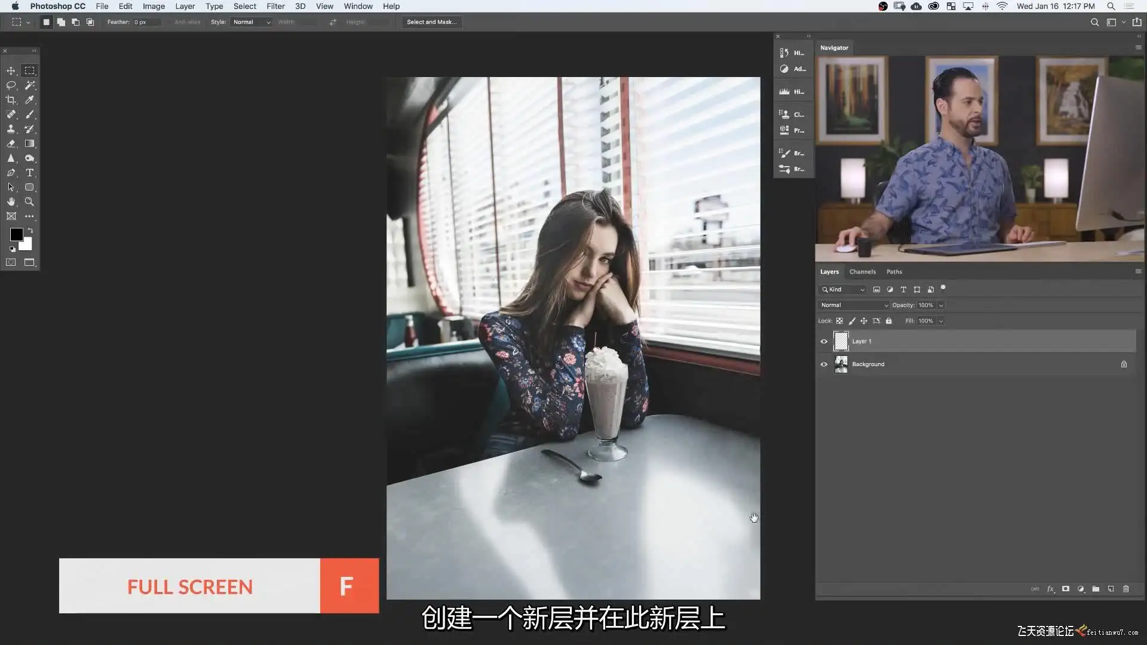Open the Filter menu
The image size is (1147, 645).
(x=275, y=6)
